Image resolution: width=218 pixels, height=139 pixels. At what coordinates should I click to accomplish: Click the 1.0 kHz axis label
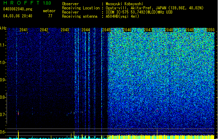pos(3,63)
